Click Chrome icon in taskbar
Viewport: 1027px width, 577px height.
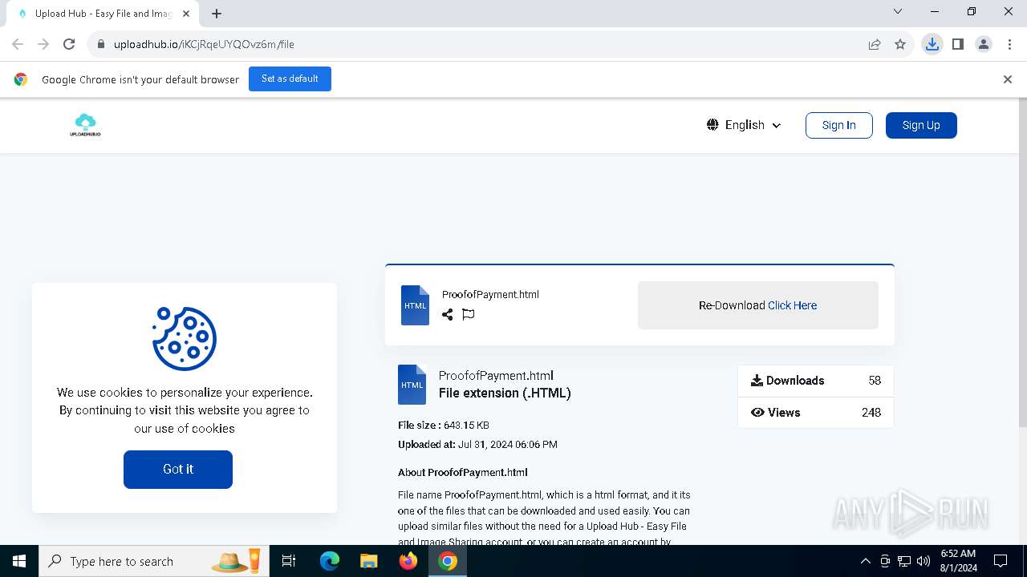pos(448,561)
